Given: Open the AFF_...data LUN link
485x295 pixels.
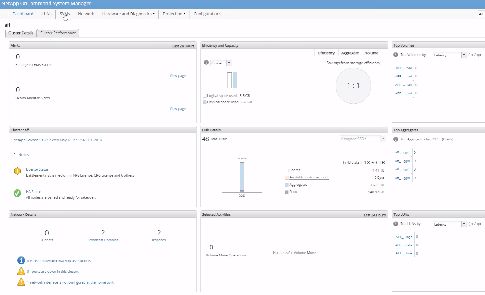Looking at the screenshot, I should [404, 245].
